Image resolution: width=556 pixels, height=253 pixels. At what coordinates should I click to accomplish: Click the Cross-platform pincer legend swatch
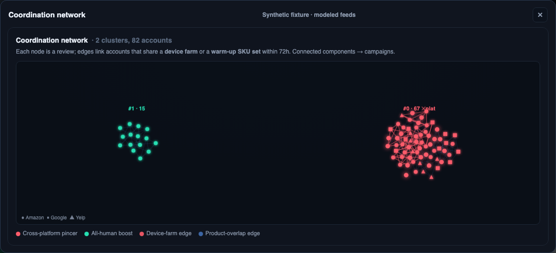pyautogui.click(x=18, y=234)
